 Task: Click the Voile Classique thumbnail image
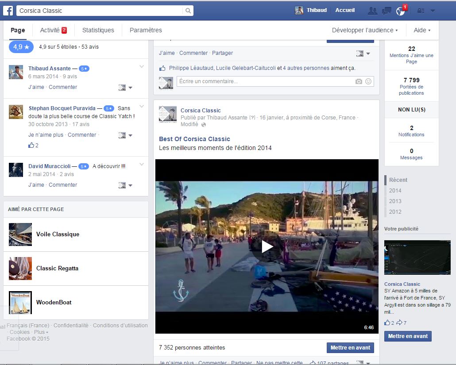tap(20, 234)
